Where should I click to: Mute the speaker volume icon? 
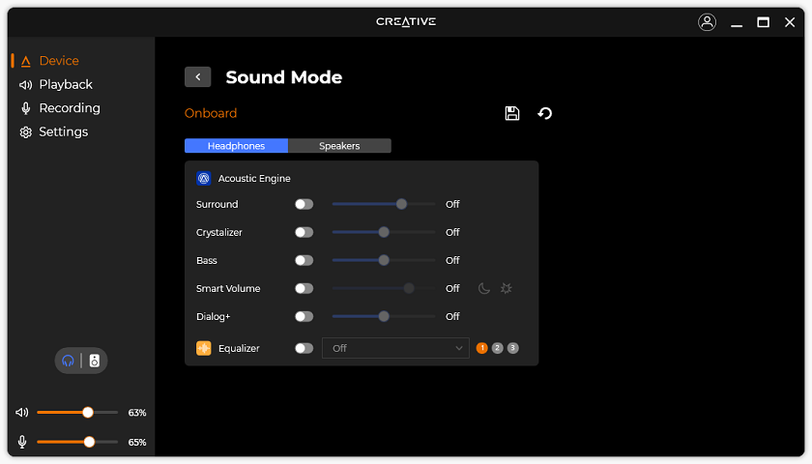22,413
